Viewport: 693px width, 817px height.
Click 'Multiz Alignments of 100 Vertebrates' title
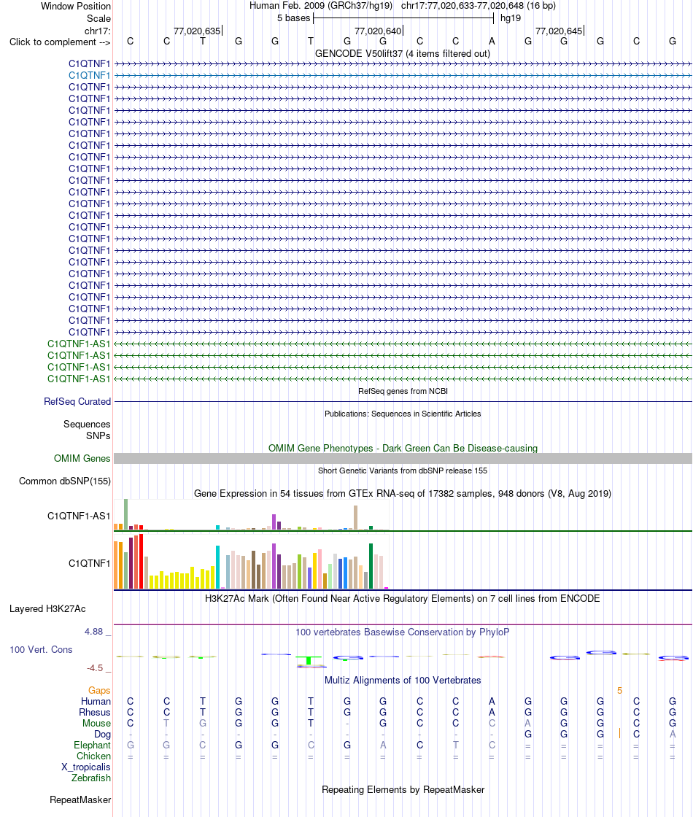pos(403,681)
